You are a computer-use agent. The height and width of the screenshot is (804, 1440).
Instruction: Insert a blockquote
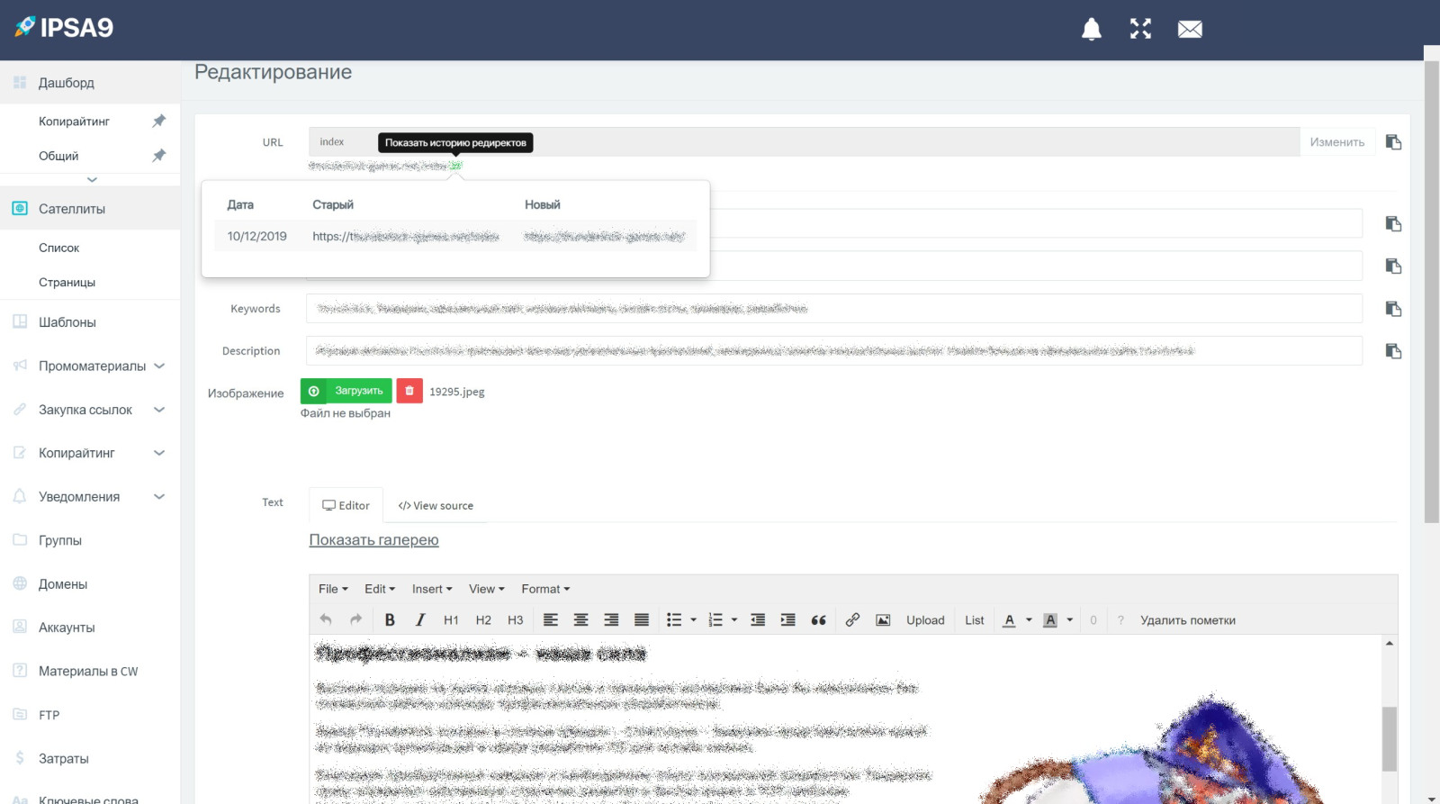pyautogui.click(x=818, y=619)
